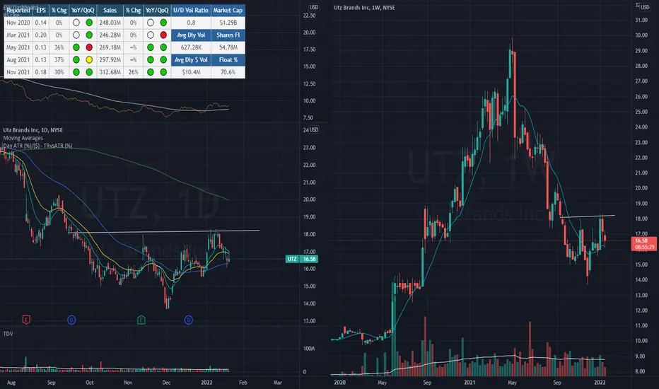Click the '$1.29B' market cap value

pos(228,23)
